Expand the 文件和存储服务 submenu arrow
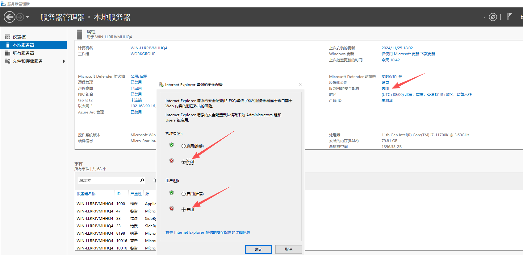523x255 pixels. click(64, 61)
